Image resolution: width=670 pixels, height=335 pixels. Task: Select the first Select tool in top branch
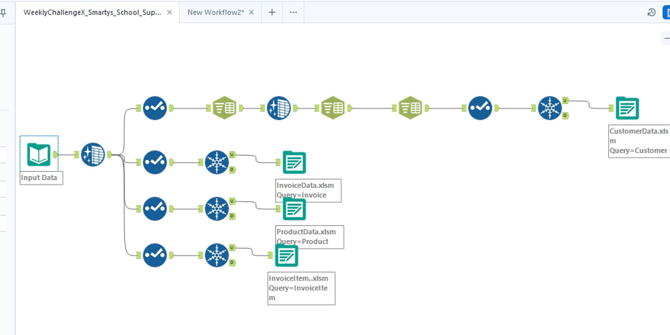(x=155, y=108)
